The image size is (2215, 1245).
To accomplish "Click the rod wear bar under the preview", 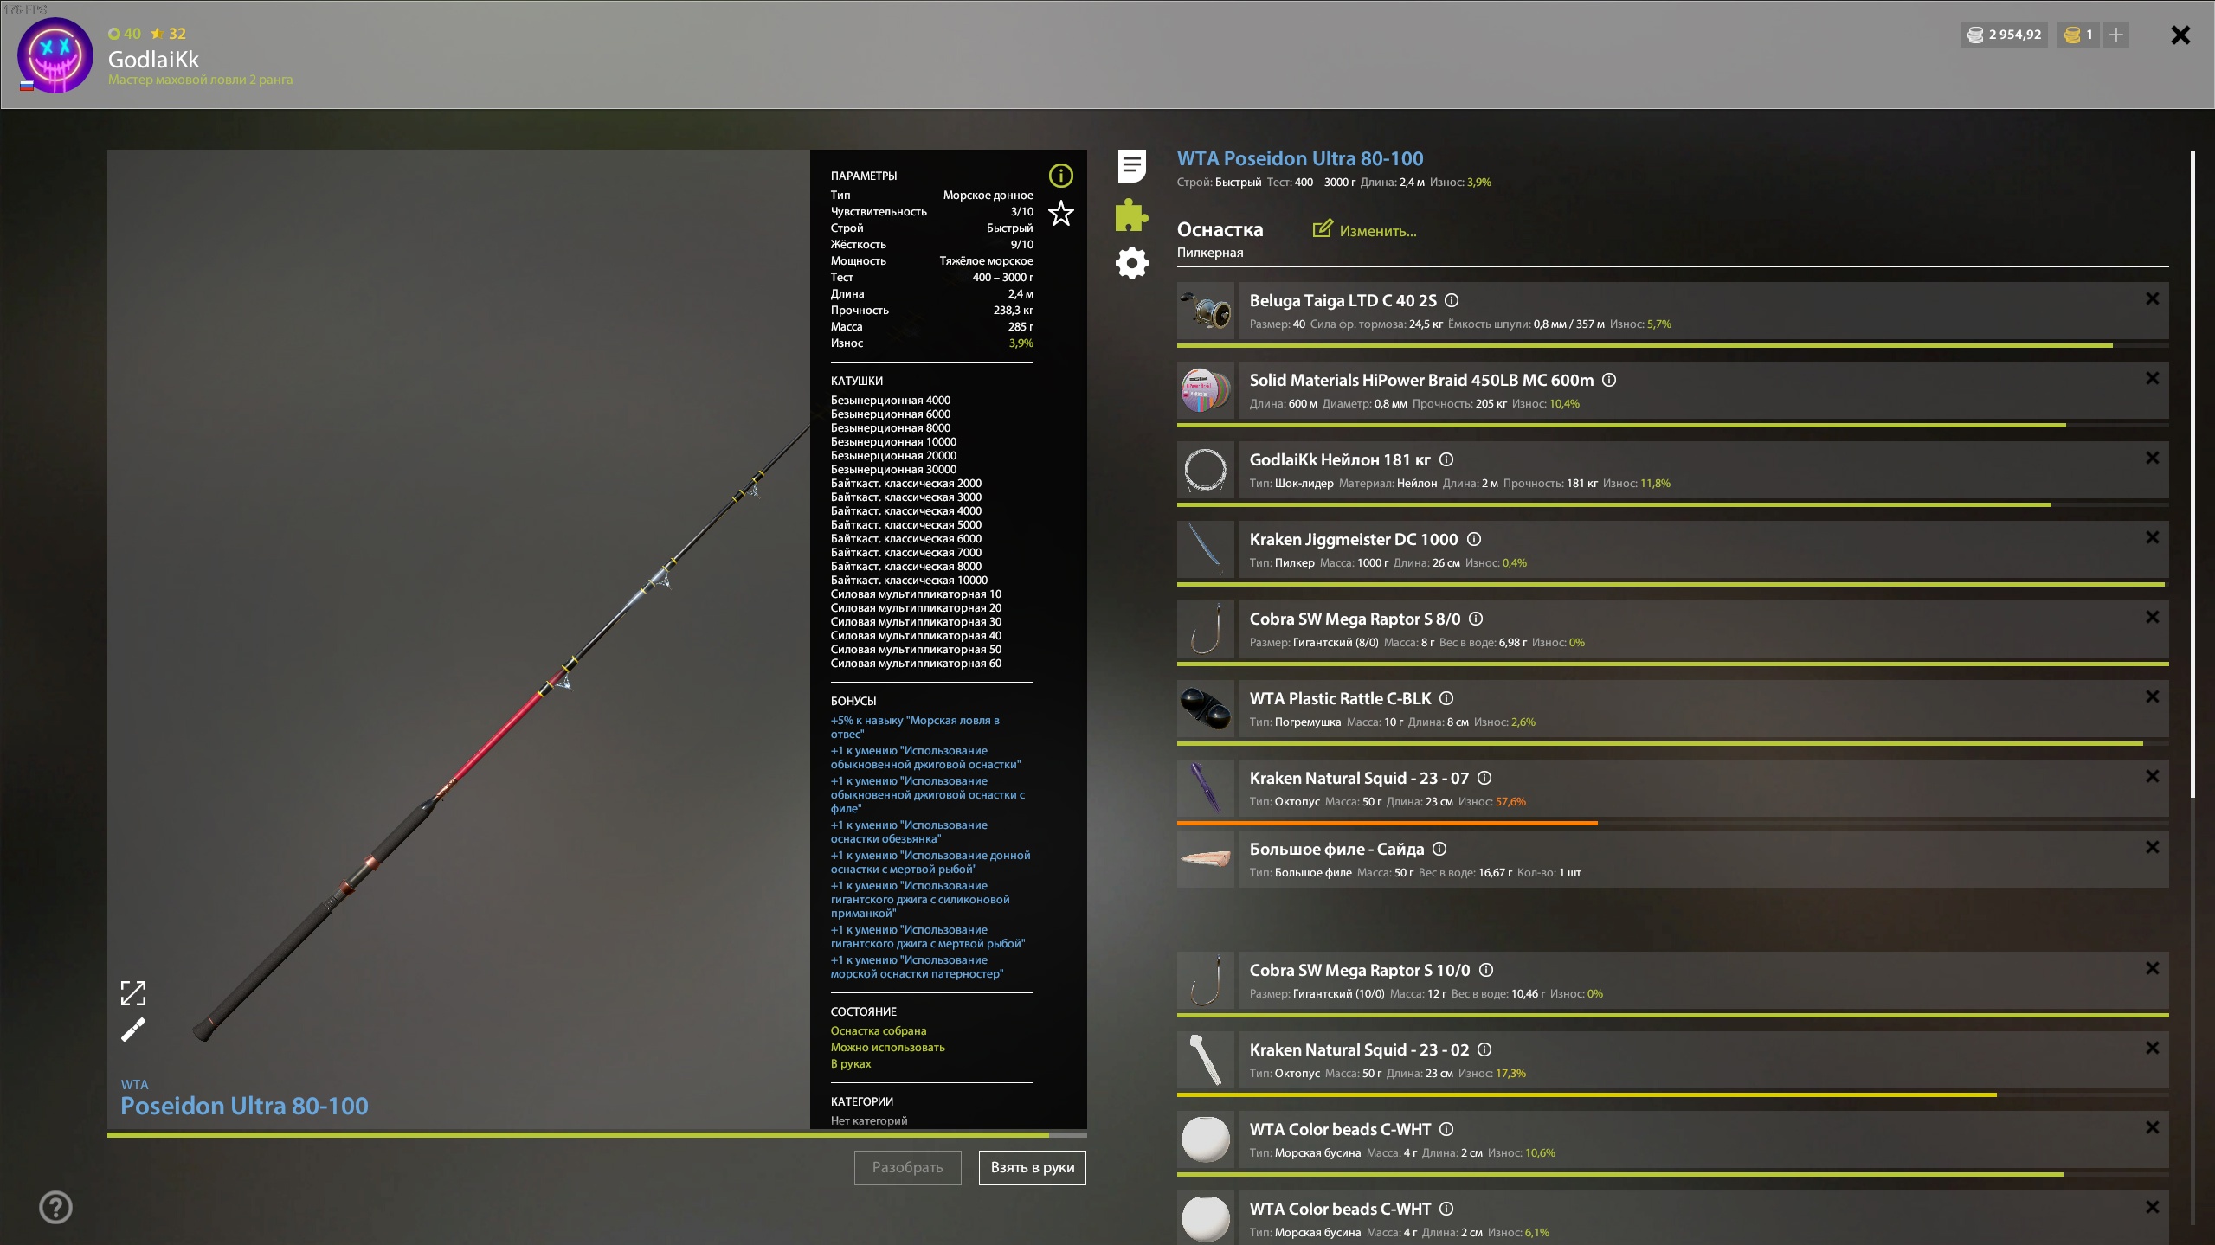I will (x=597, y=1134).
